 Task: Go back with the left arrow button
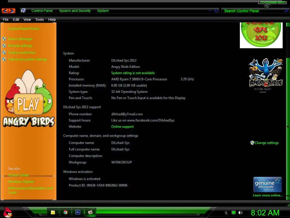(x=5, y=11)
